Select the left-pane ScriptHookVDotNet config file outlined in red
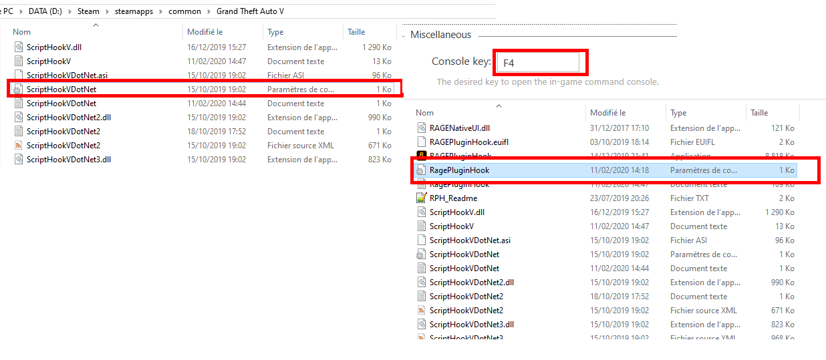The image size is (826, 360). point(61,89)
